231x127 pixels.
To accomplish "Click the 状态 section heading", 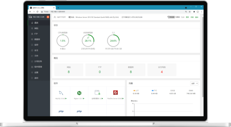I will [56, 25].
